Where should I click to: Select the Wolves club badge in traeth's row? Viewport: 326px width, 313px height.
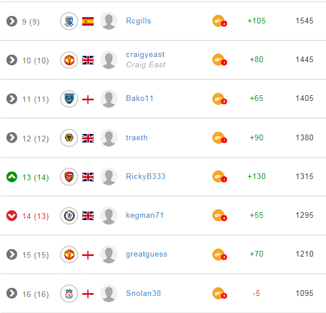coord(69,138)
